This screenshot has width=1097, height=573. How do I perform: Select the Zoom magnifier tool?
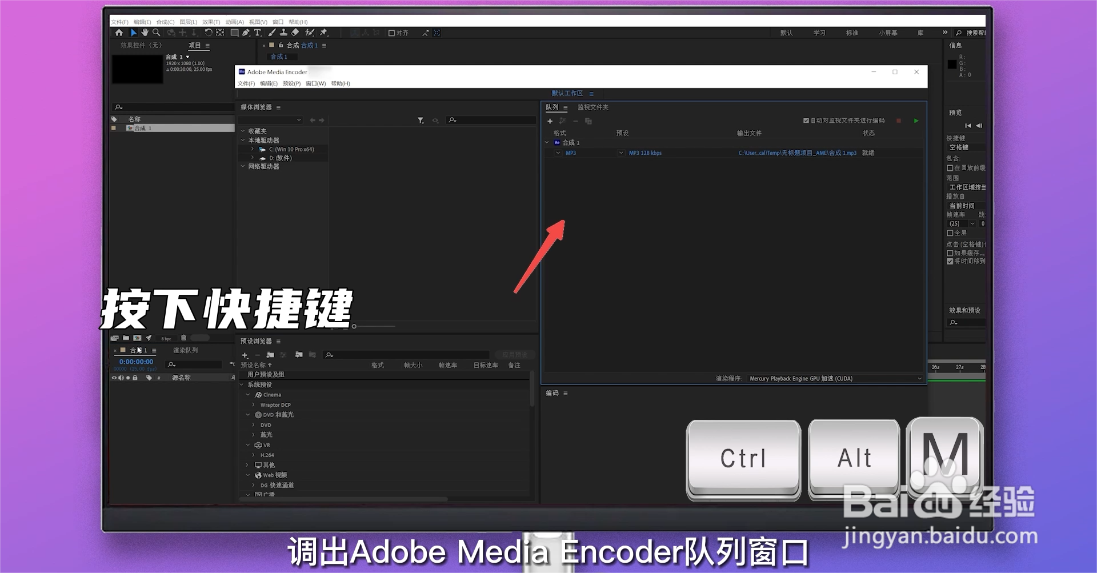click(x=157, y=33)
